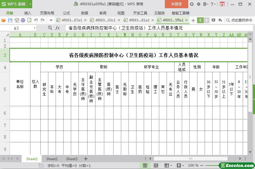Click the Export to PDF icon
255x169 pixels.
[16, 20]
